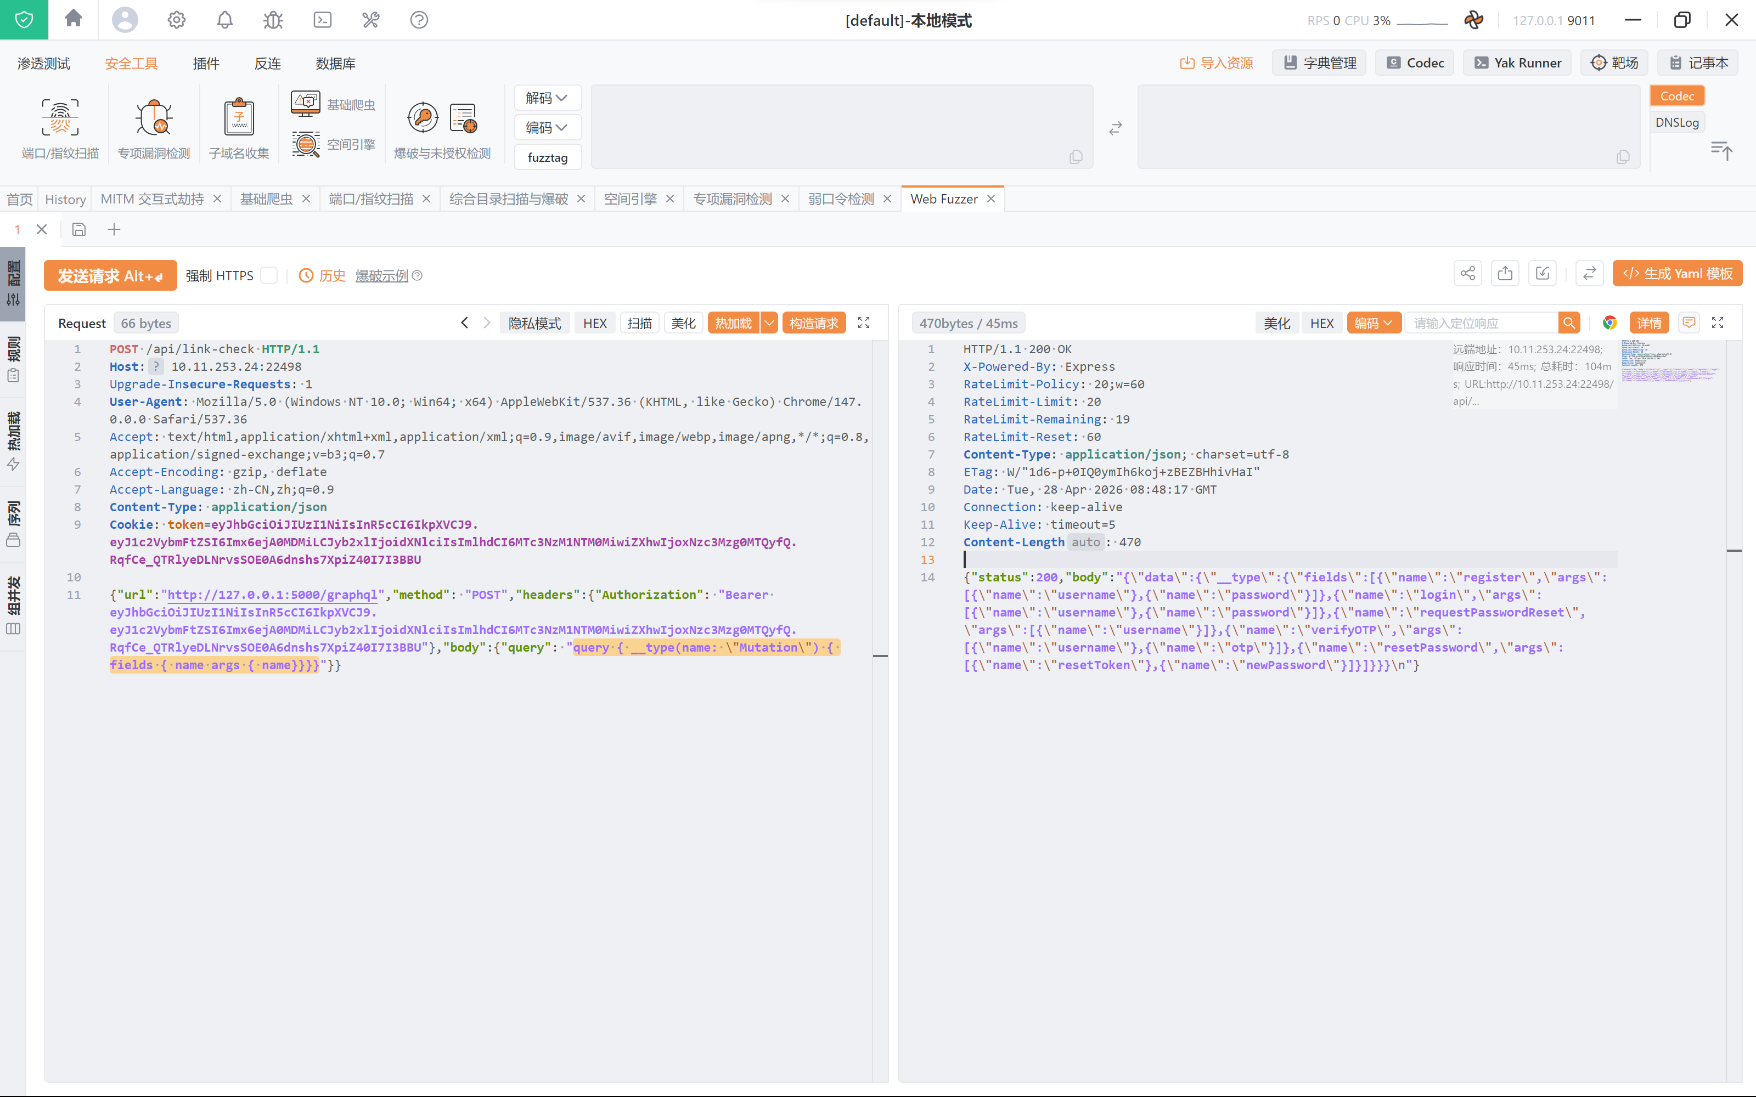1756x1097 pixels.
Task: Copy codec input box content
Action: tap(1076, 157)
